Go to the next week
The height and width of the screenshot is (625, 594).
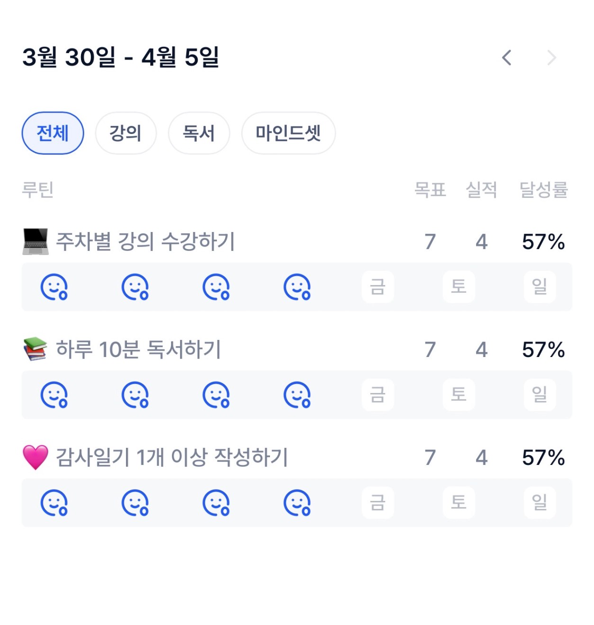pyautogui.click(x=551, y=58)
